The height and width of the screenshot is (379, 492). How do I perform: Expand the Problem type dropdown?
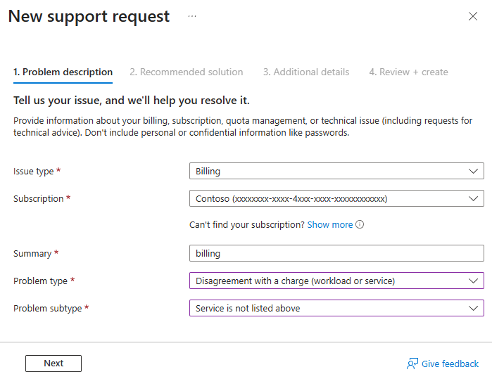[x=336, y=281]
